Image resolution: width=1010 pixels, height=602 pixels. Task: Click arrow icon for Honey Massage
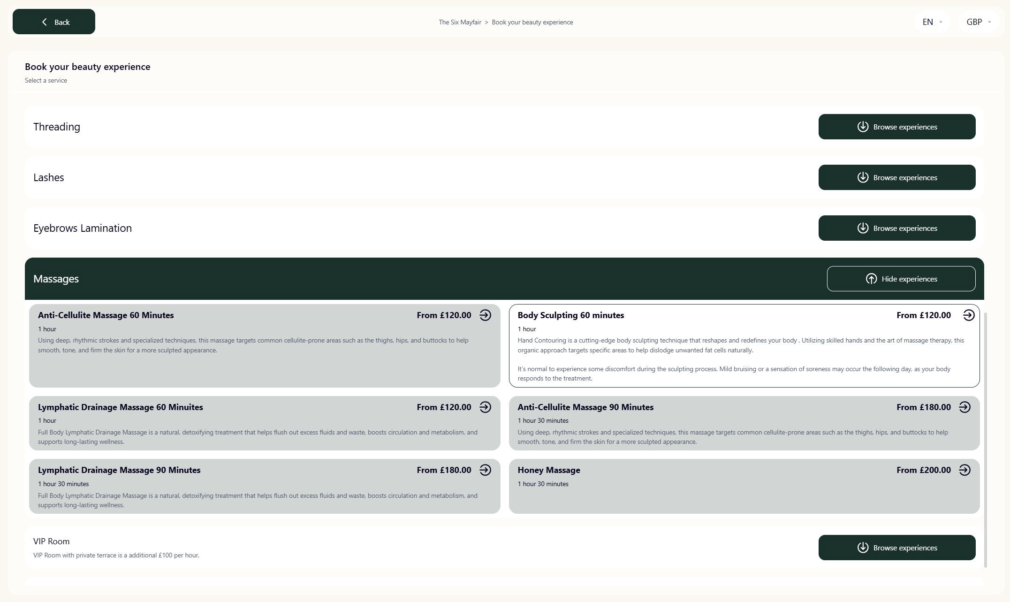coord(964,470)
